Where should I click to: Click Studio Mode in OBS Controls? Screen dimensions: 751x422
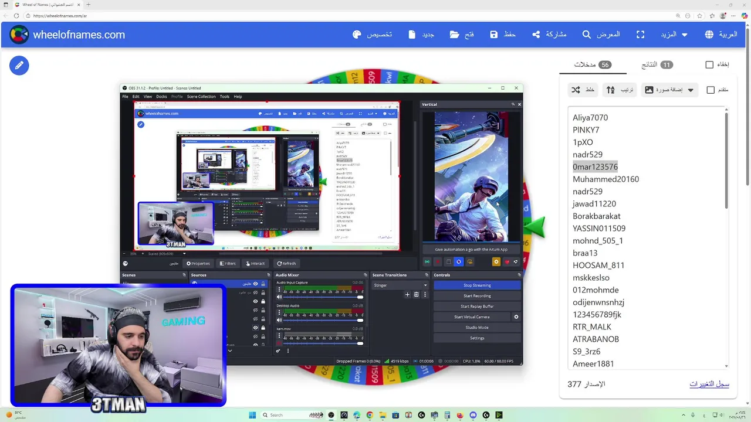(477, 328)
